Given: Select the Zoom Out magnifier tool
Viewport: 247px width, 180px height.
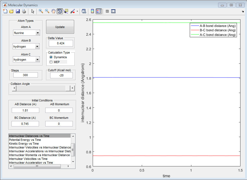Looking at the screenshot, I should [x=47, y=11].
